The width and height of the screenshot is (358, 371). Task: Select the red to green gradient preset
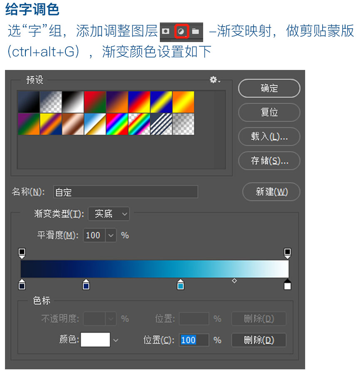tap(95, 102)
